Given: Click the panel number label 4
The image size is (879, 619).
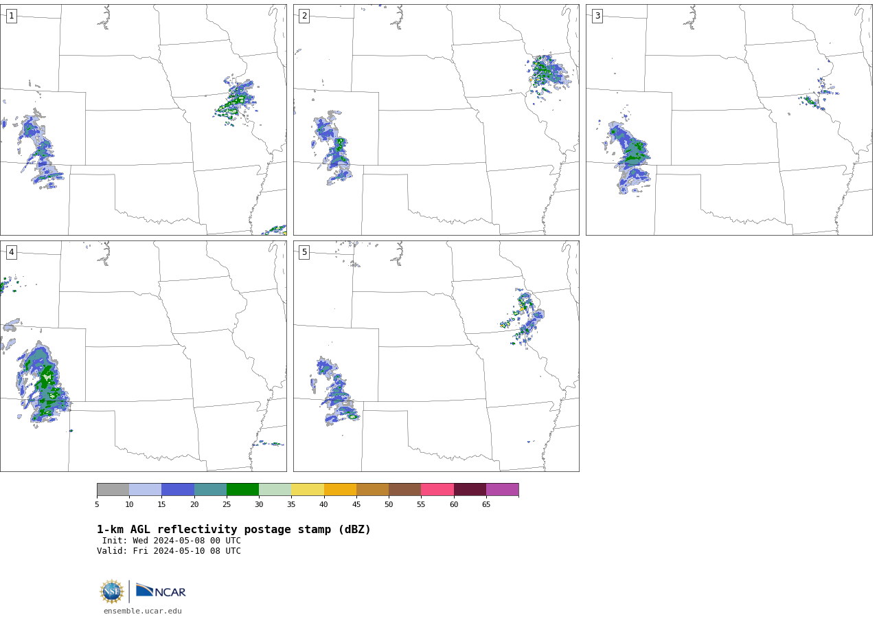Looking at the screenshot, I should (11, 252).
